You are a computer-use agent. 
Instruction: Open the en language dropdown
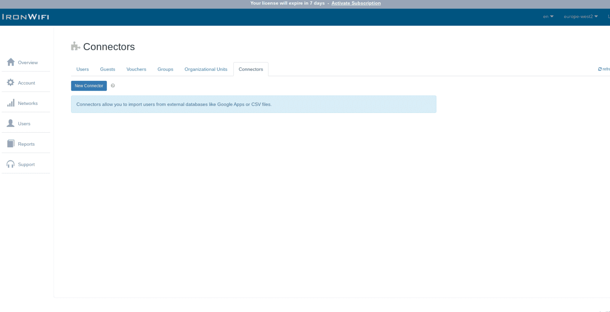(548, 16)
